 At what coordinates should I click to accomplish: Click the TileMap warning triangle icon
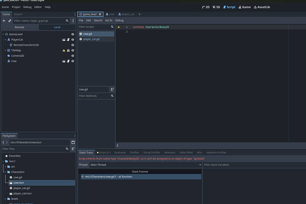63,51
